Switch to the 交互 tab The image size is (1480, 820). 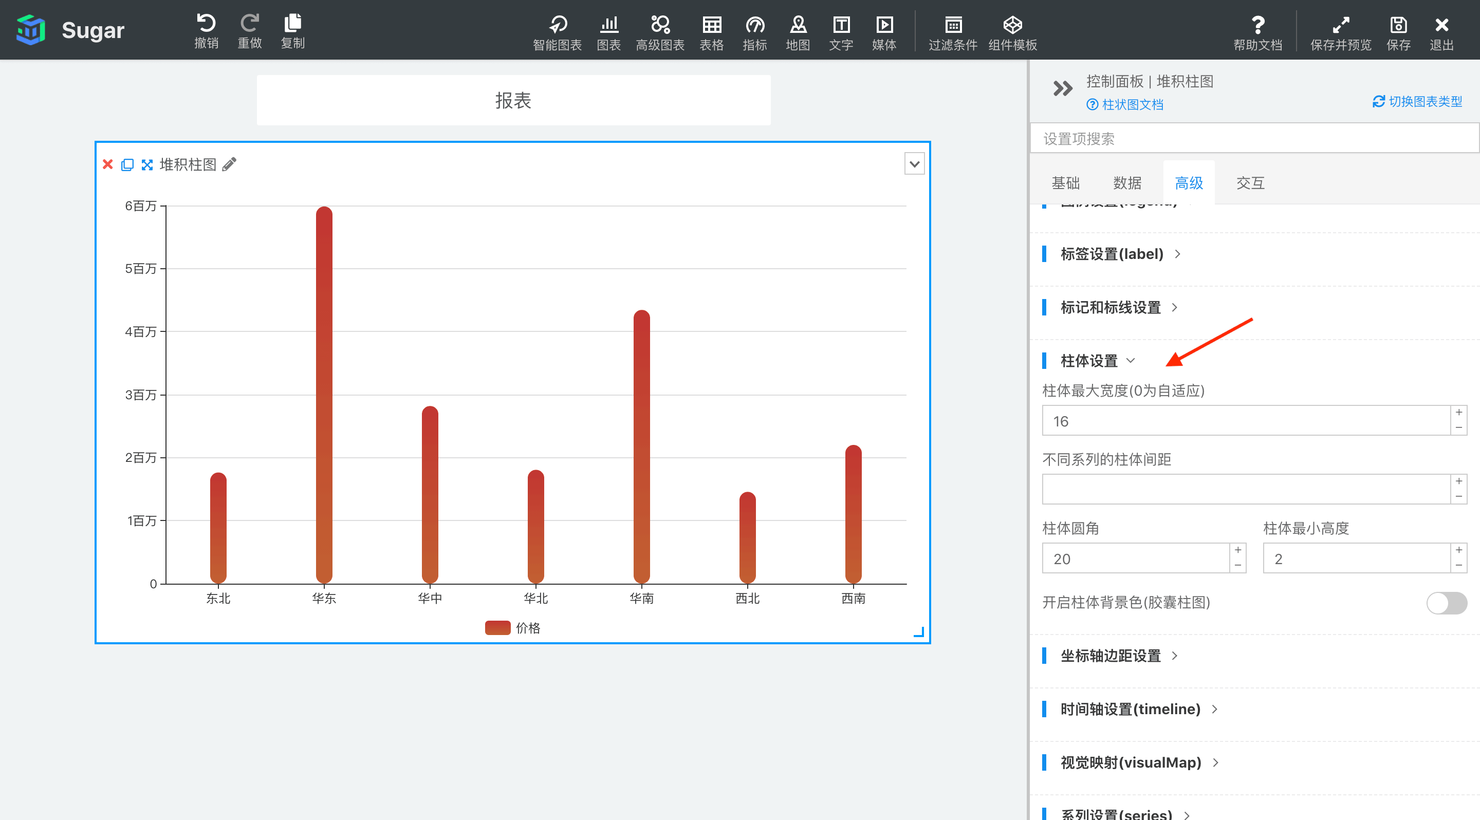click(x=1250, y=183)
